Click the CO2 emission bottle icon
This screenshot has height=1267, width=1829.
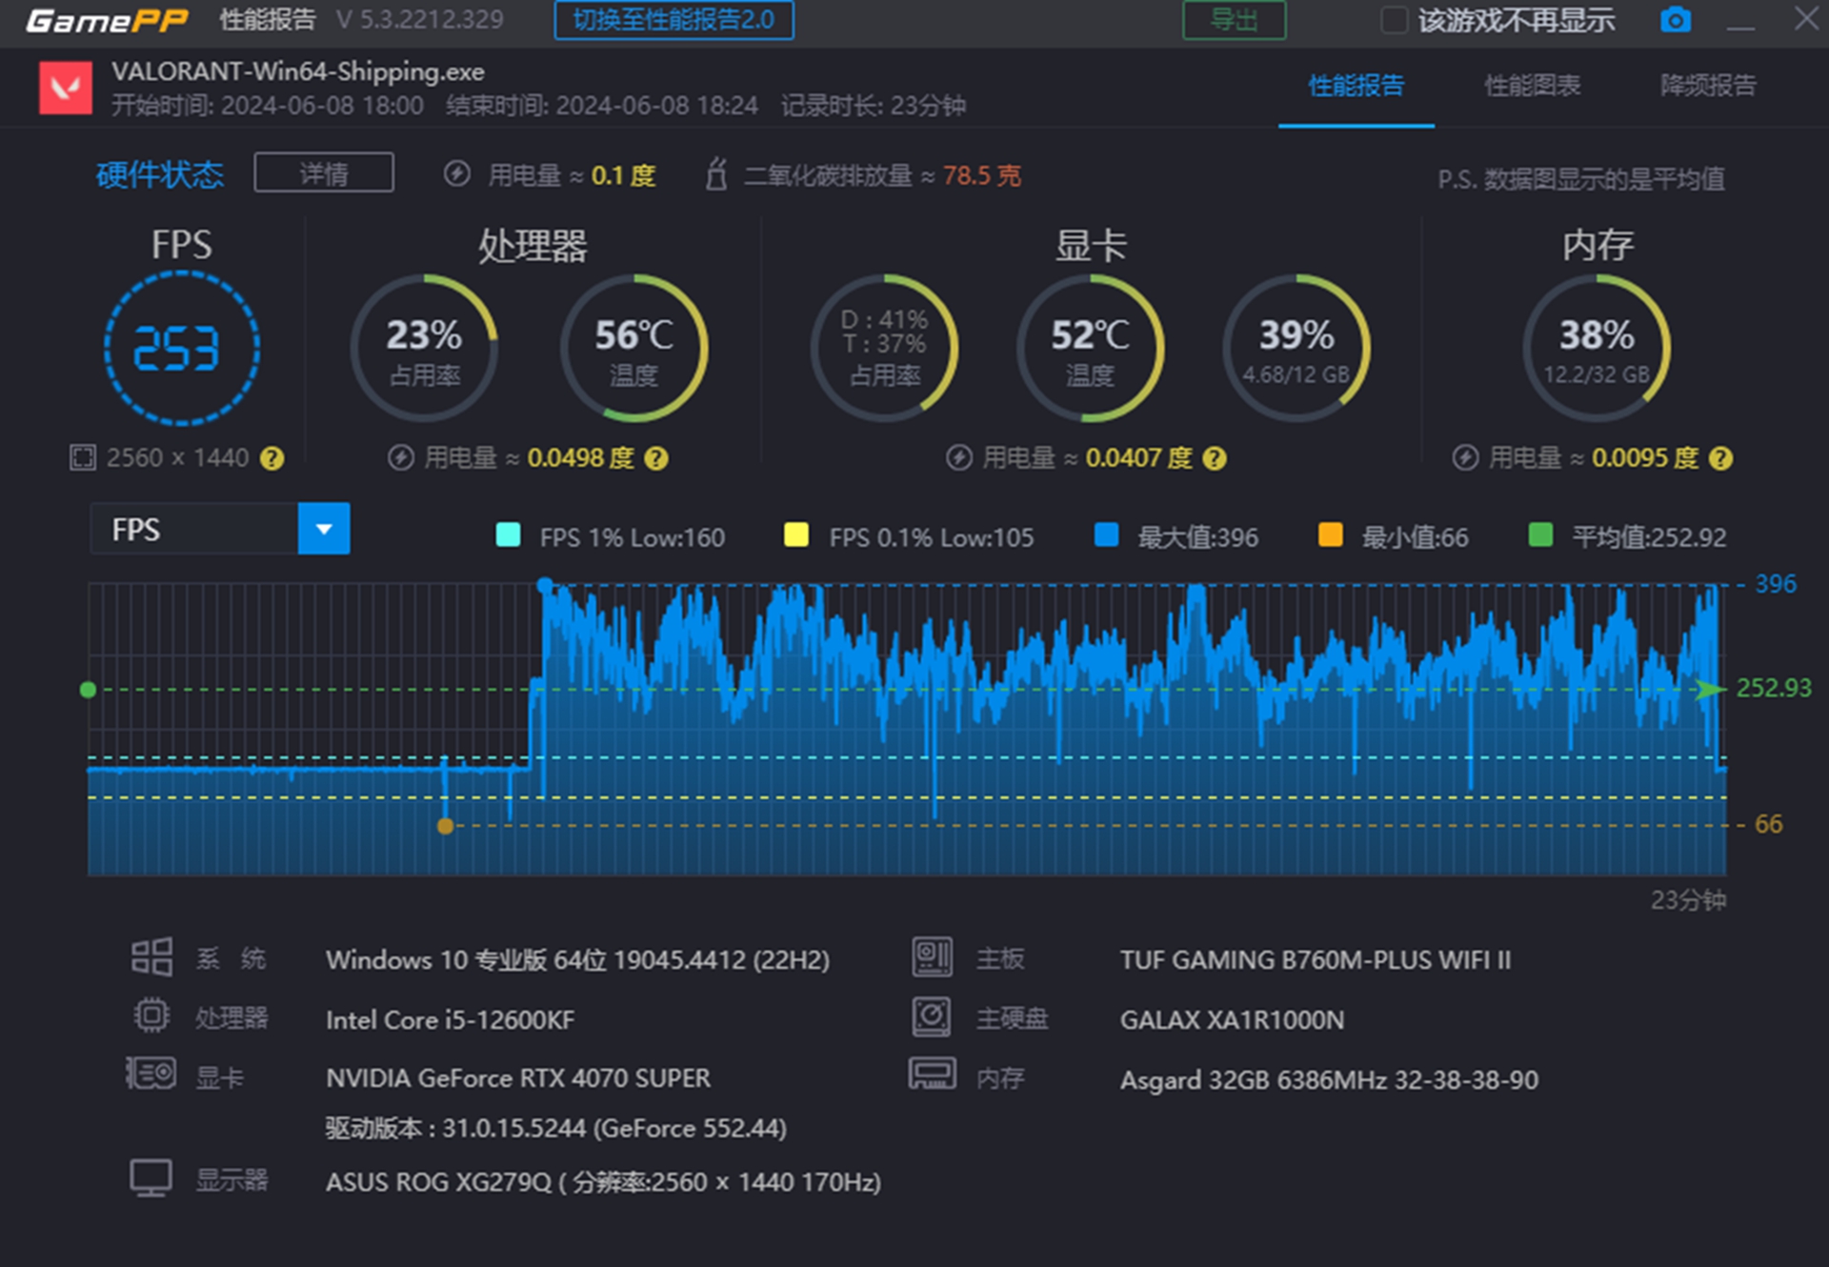[x=716, y=175]
